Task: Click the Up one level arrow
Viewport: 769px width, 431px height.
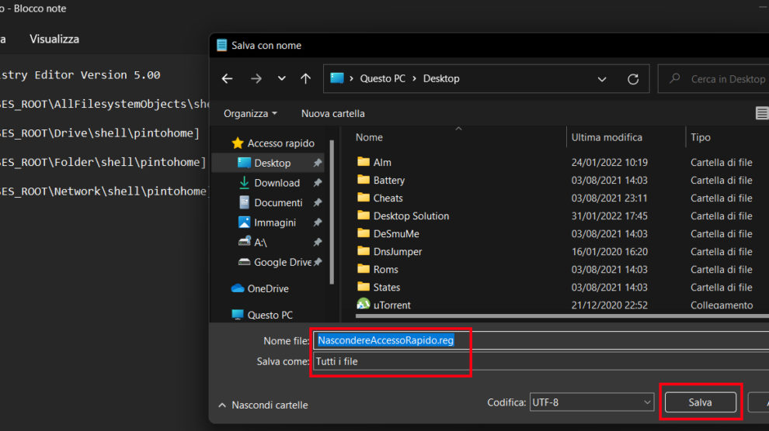Action: click(305, 79)
